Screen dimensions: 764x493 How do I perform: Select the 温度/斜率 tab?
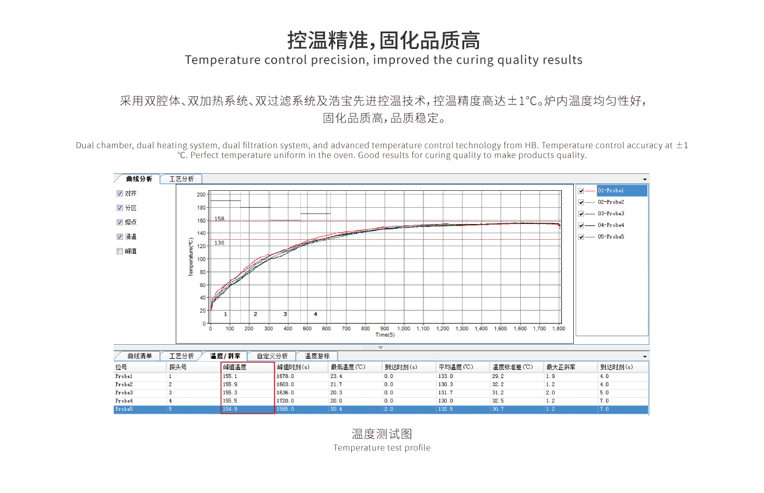tap(225, 356)
